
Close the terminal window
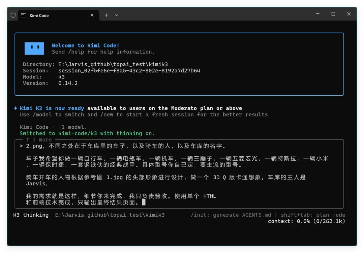click(349, 14)
